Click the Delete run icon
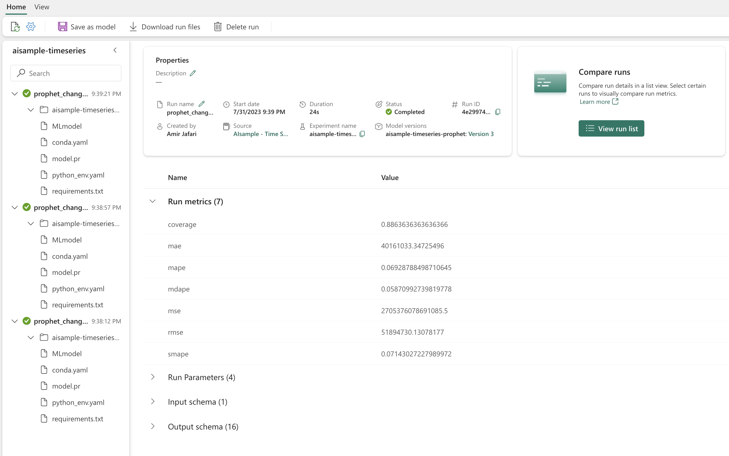Screen dimensions: 729x456 (x=218, y=27)
